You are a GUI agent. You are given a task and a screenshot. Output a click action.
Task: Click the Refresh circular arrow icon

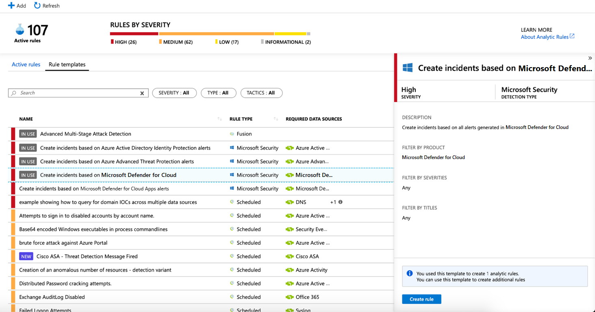point(37,5)
